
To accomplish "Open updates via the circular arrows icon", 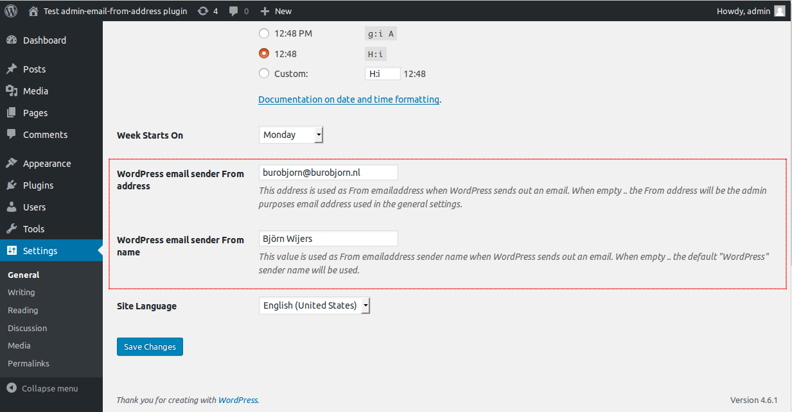I will pyautogui.click(x=203, y=11).
